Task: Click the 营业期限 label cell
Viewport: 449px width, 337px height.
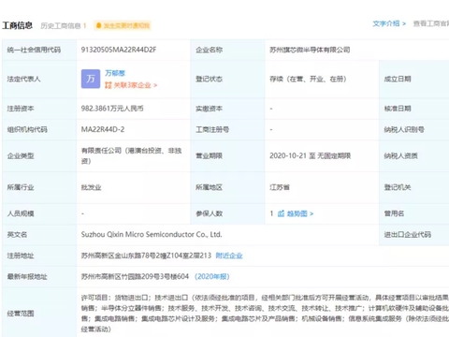Action: point(227,155)
